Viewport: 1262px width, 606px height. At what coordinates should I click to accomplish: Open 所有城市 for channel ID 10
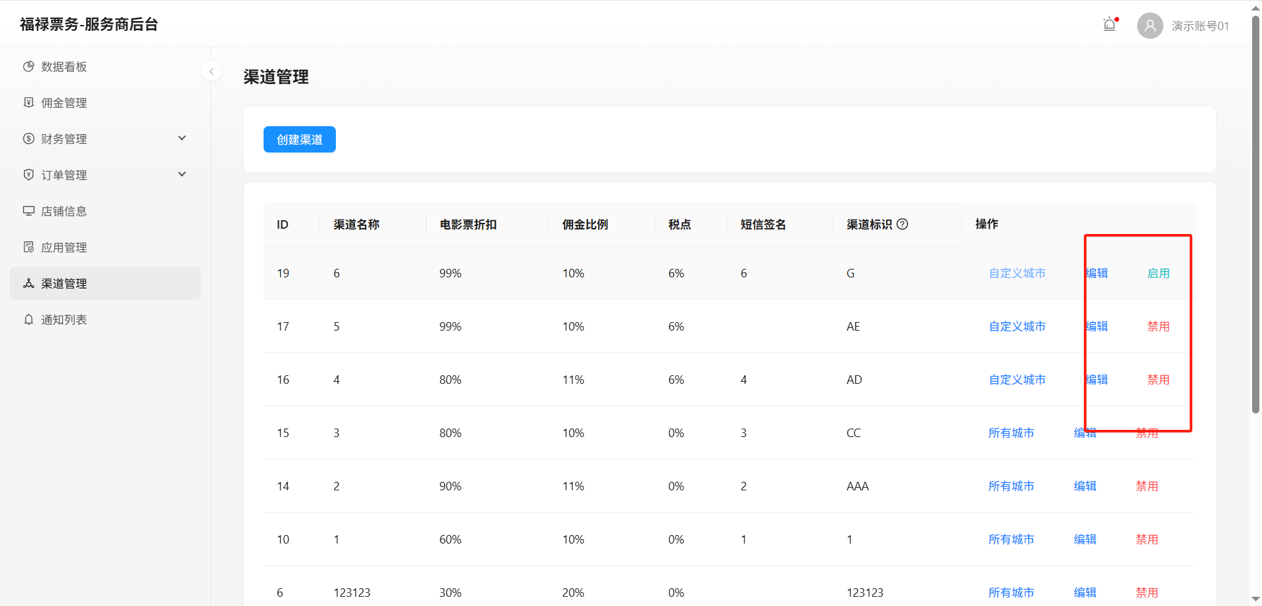pos(1011,540)
